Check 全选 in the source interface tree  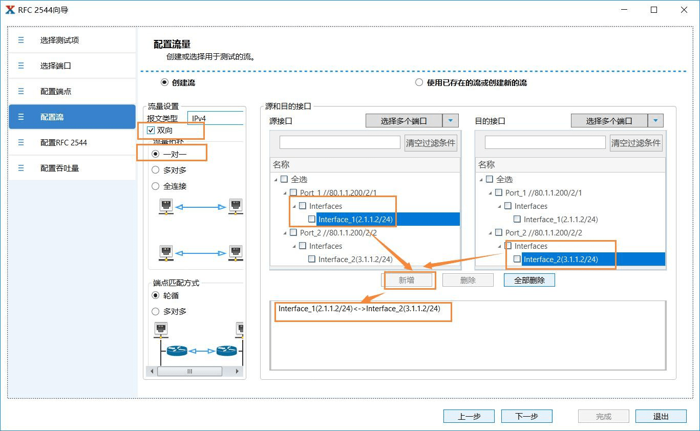tap(285, 179)
